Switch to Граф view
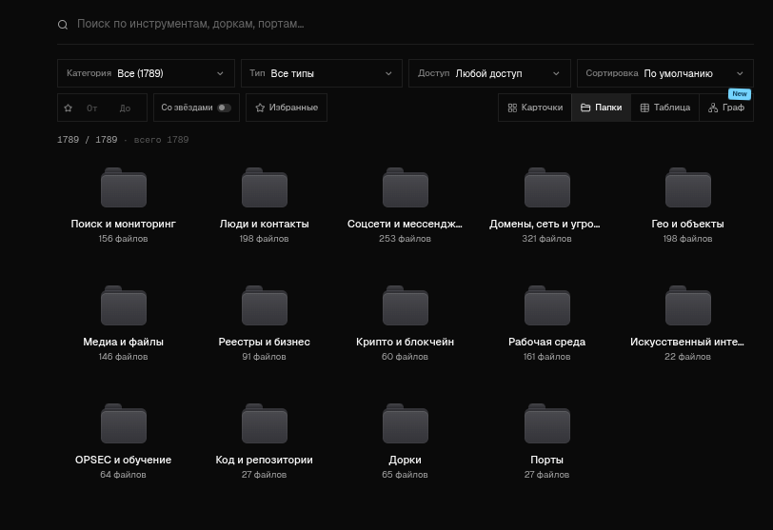This screenshot has height=530, width=773. pyautogui.click(x=726, y=108)
